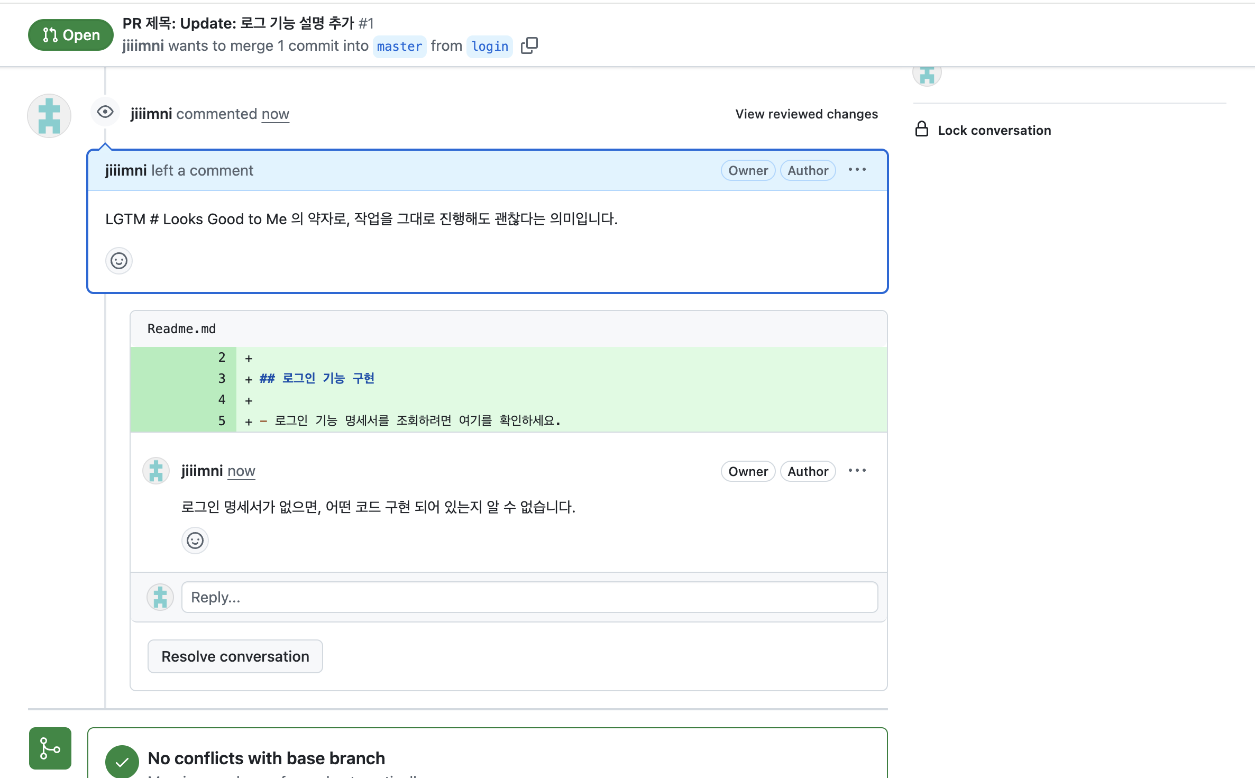The height and width of the screenshot is (778, 1255).
Task: Click small avatar next to inline comment
Action: tap(156, 471)
